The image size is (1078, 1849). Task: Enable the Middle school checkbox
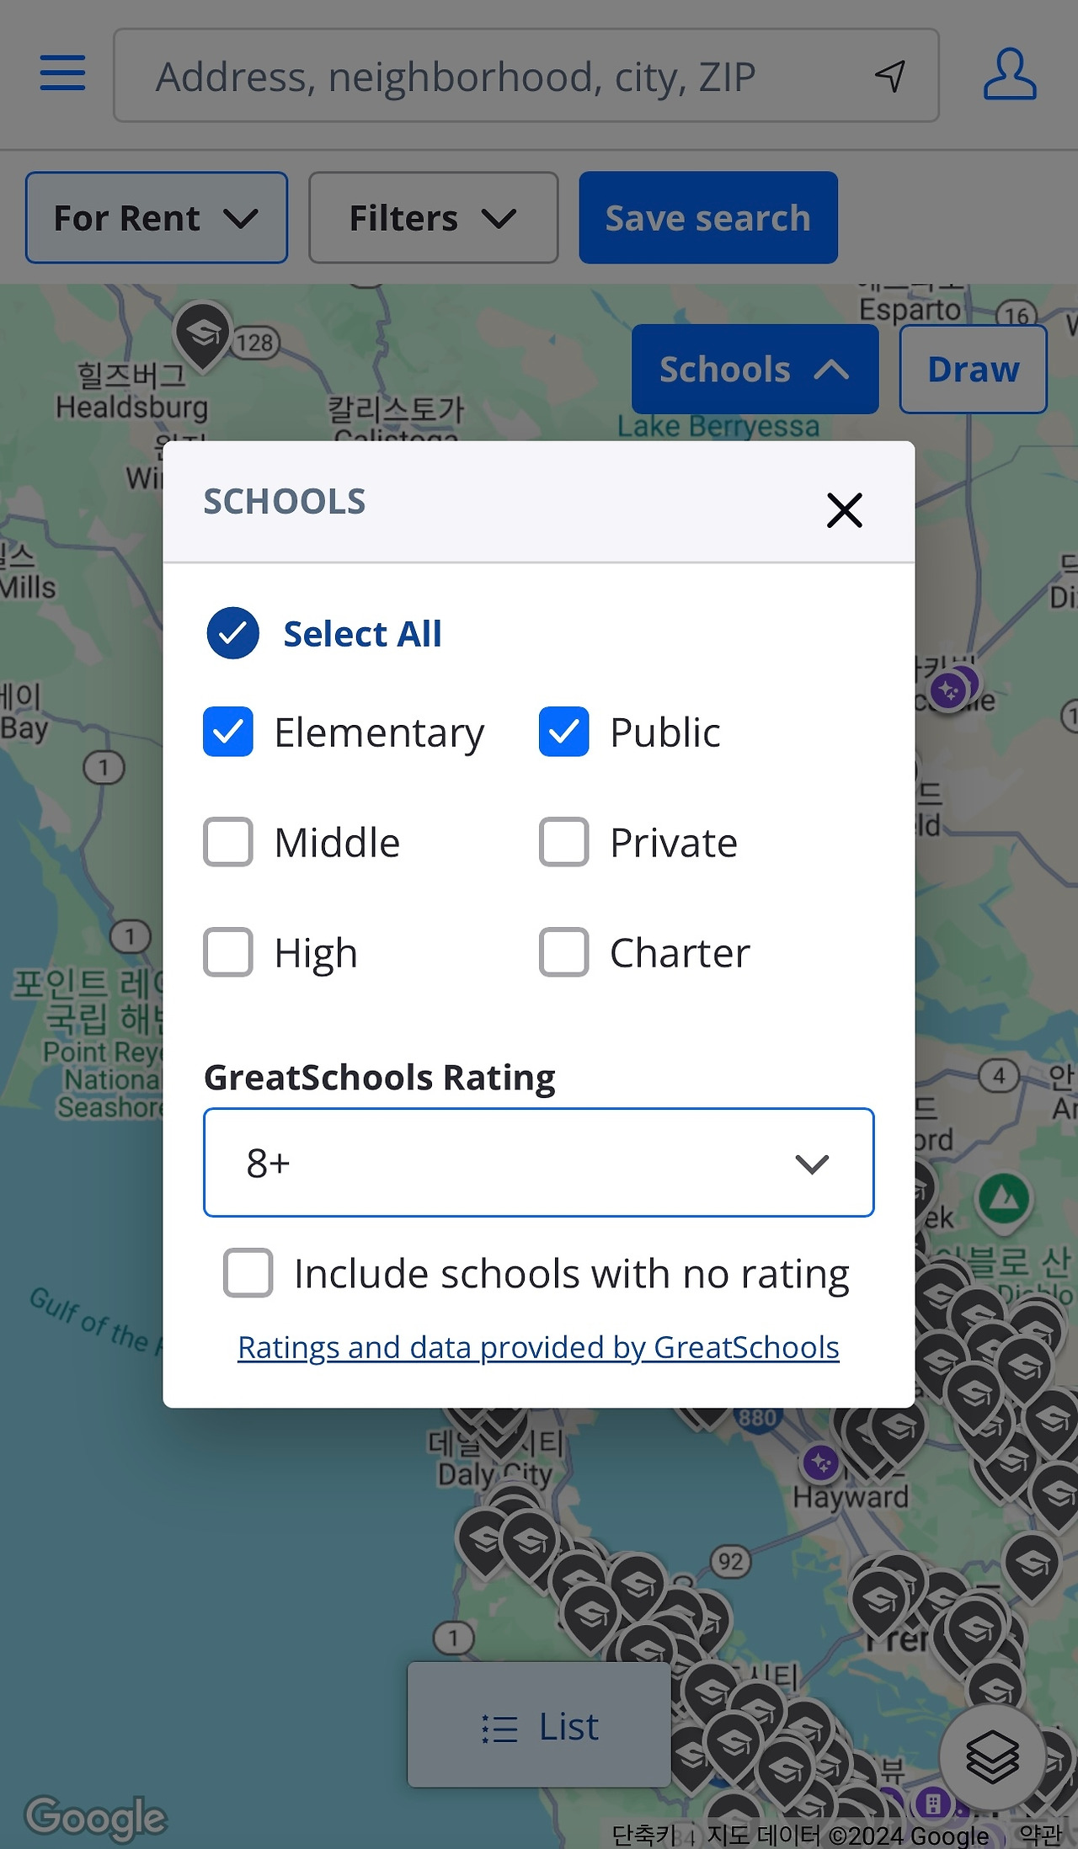[x=228, y=842]
